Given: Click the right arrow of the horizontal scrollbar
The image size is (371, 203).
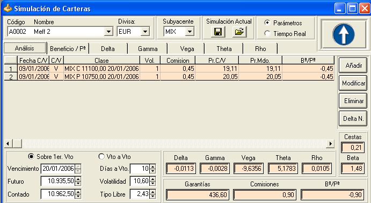Looking at the screenshot, I should (330, 143).
